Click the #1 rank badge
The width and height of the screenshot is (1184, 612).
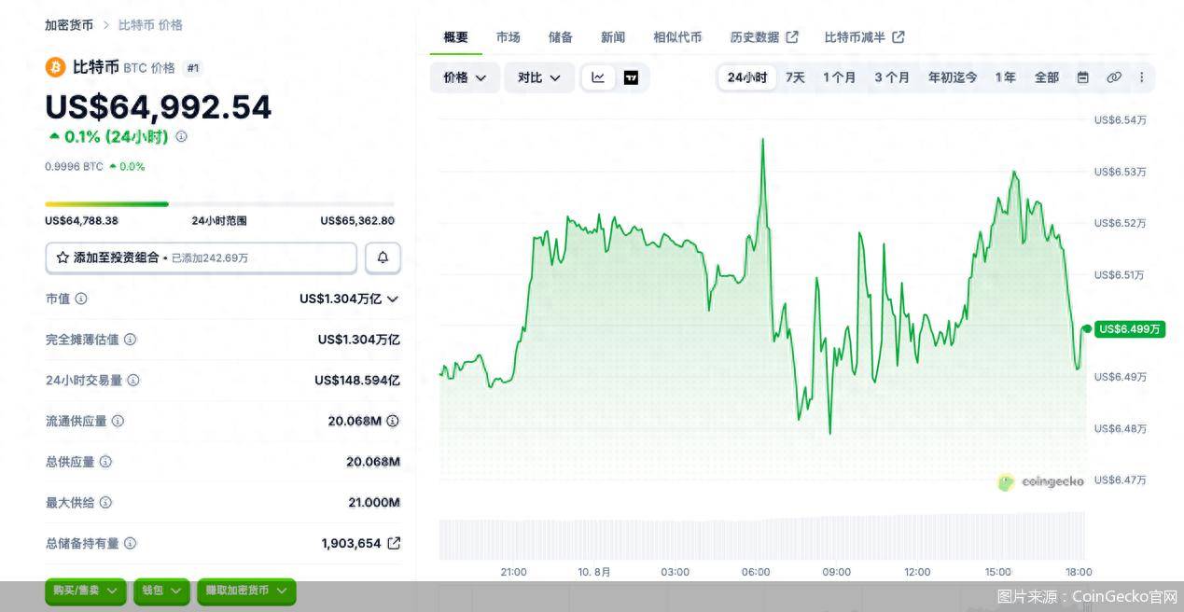click(x=193, y=68)
